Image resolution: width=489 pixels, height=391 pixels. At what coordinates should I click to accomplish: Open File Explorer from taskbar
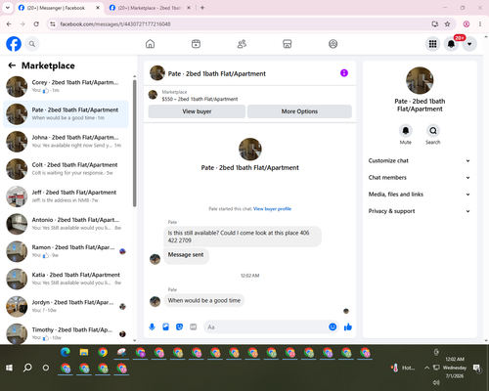(84, 352)
